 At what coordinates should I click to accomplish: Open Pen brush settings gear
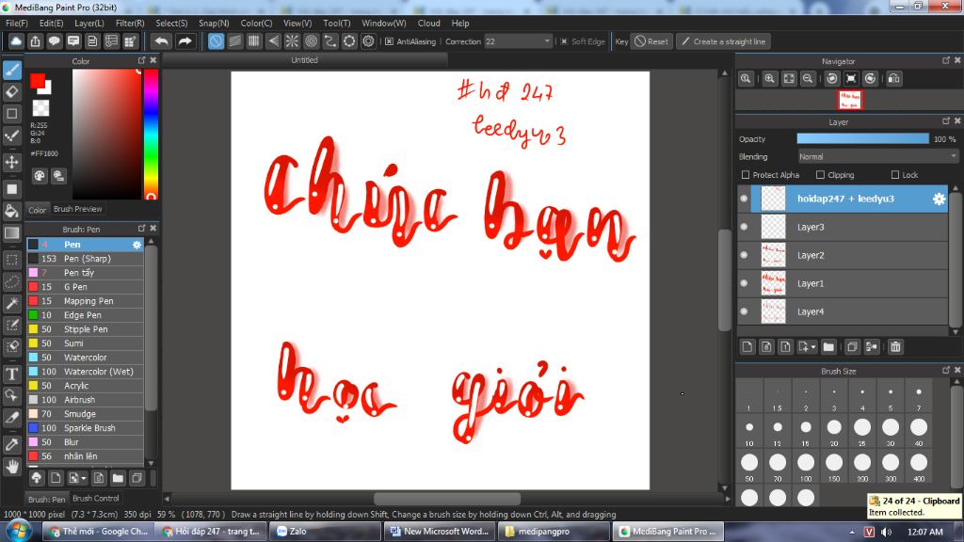tap(137, 245)
